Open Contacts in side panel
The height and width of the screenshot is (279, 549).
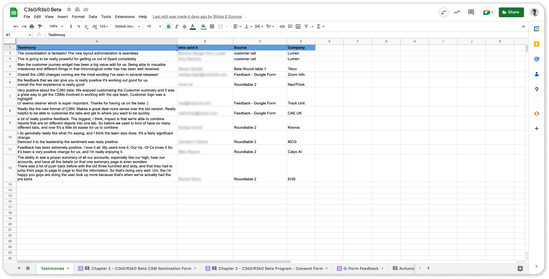tap(536, 74)
